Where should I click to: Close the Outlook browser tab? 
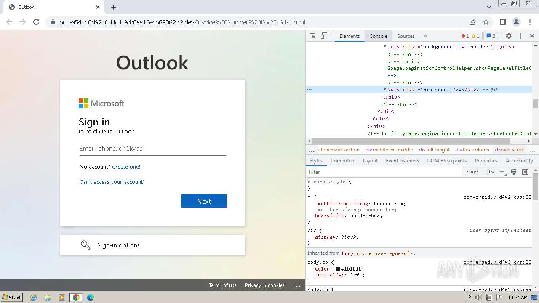point(98,7)
